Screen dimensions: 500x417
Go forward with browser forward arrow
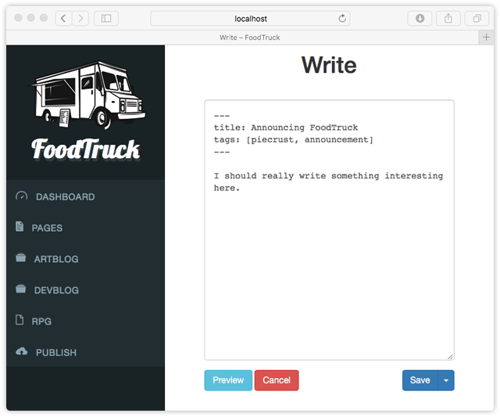pos(80,18)
